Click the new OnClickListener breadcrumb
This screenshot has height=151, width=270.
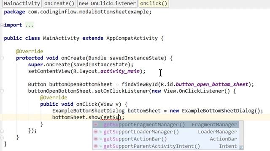[x=107, y=3]
